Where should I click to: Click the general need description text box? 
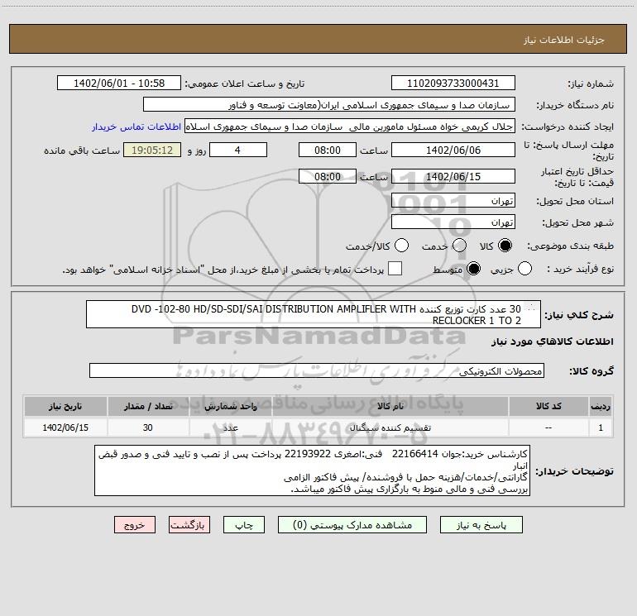coord(314,314)
